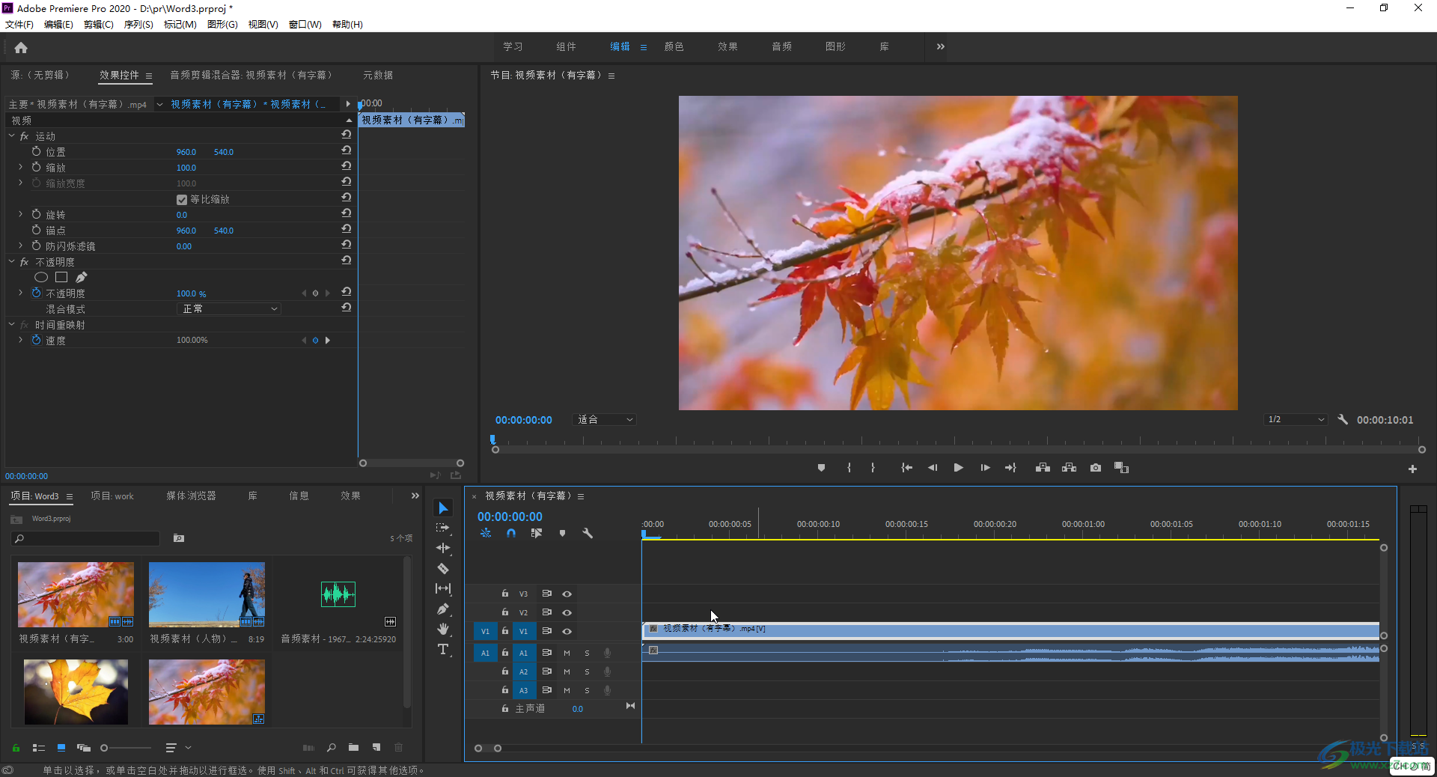Open Program monitor settings wrench
1437x777 pixels.
click(1343, 420)
